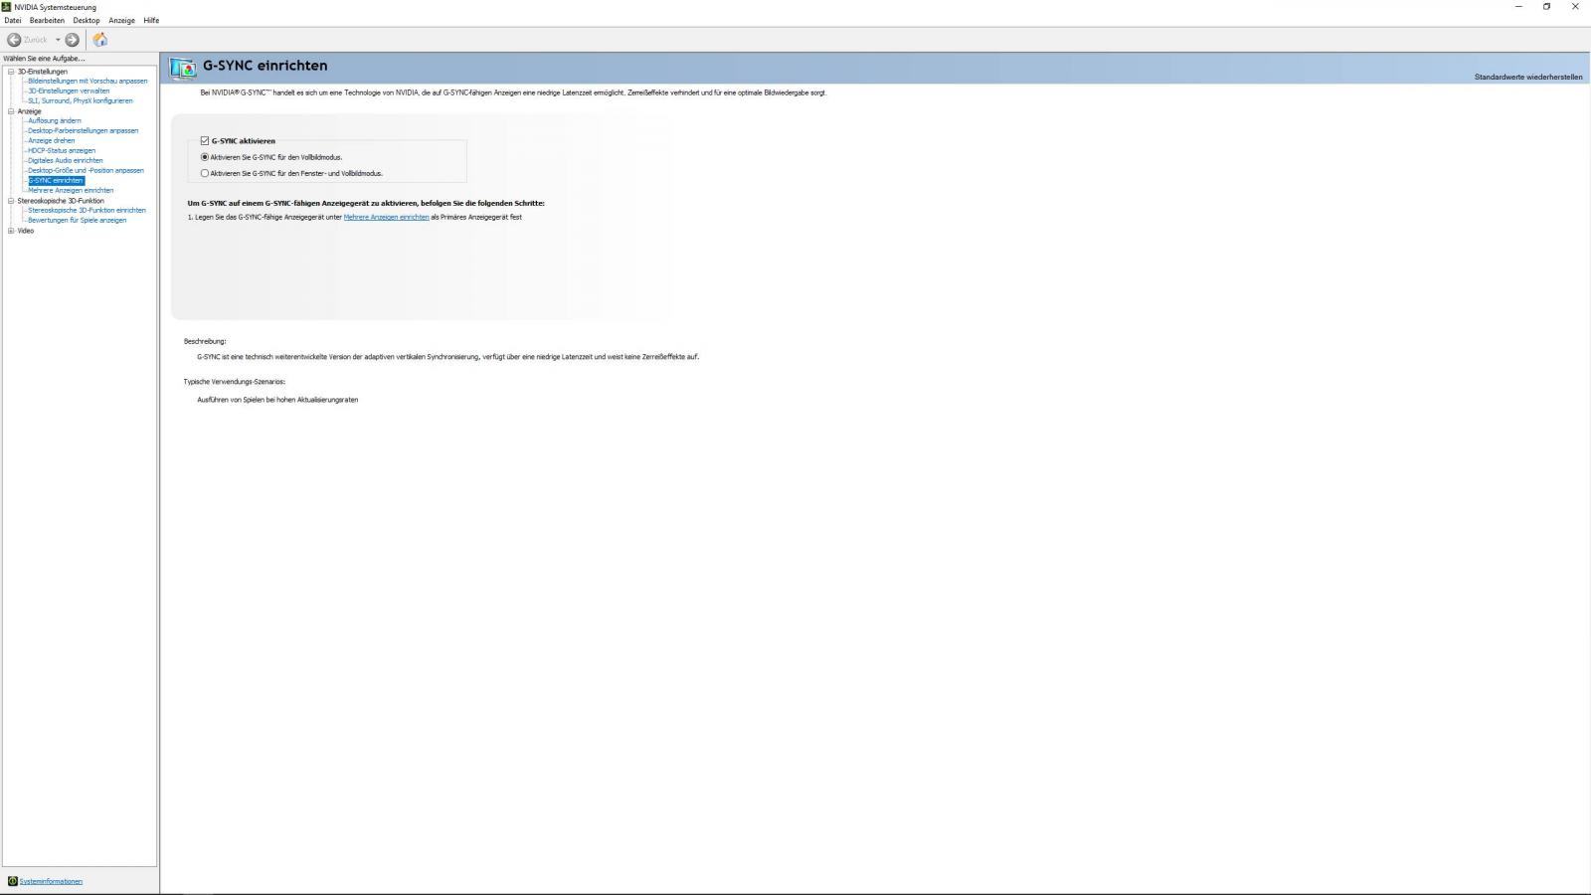
Task: Select Digitales Audio einrichten
Action: pos(65,161)
